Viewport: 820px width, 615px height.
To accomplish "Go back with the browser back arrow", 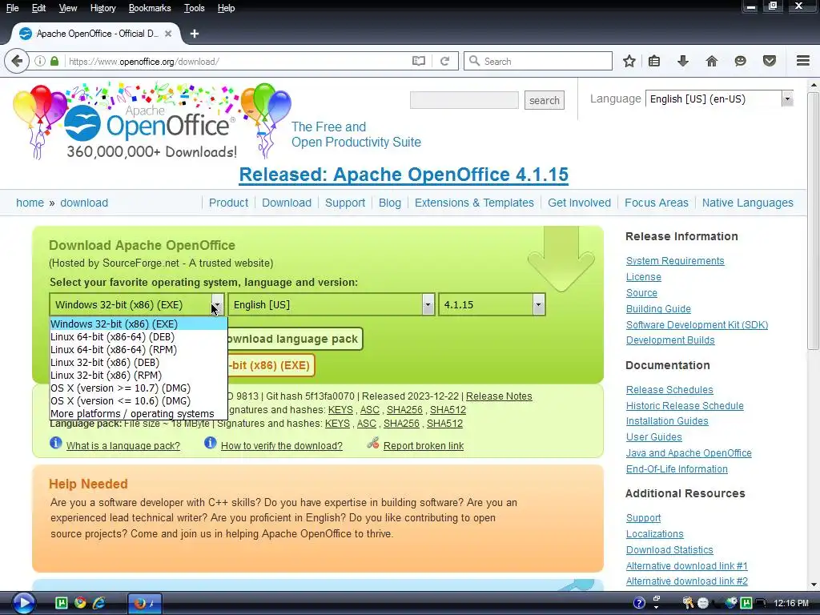I will pyautogui.click(x=17, y=61).
